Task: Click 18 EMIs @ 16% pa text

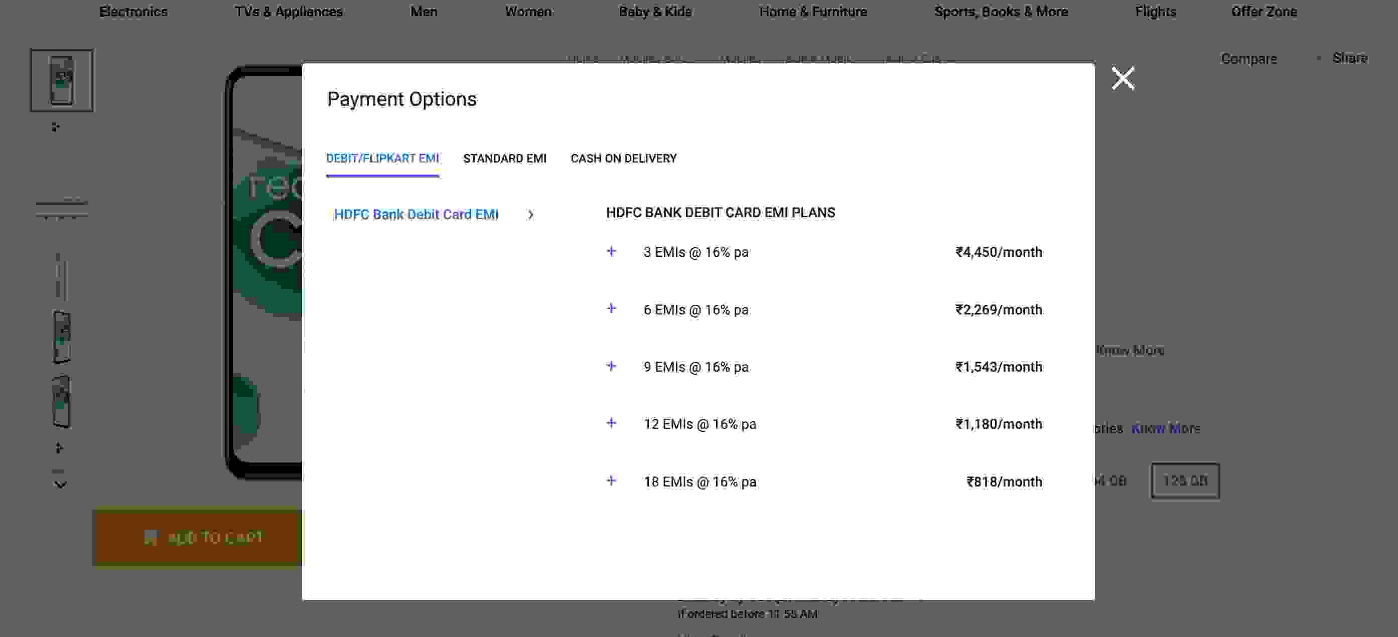Action: tap(700, 482)
